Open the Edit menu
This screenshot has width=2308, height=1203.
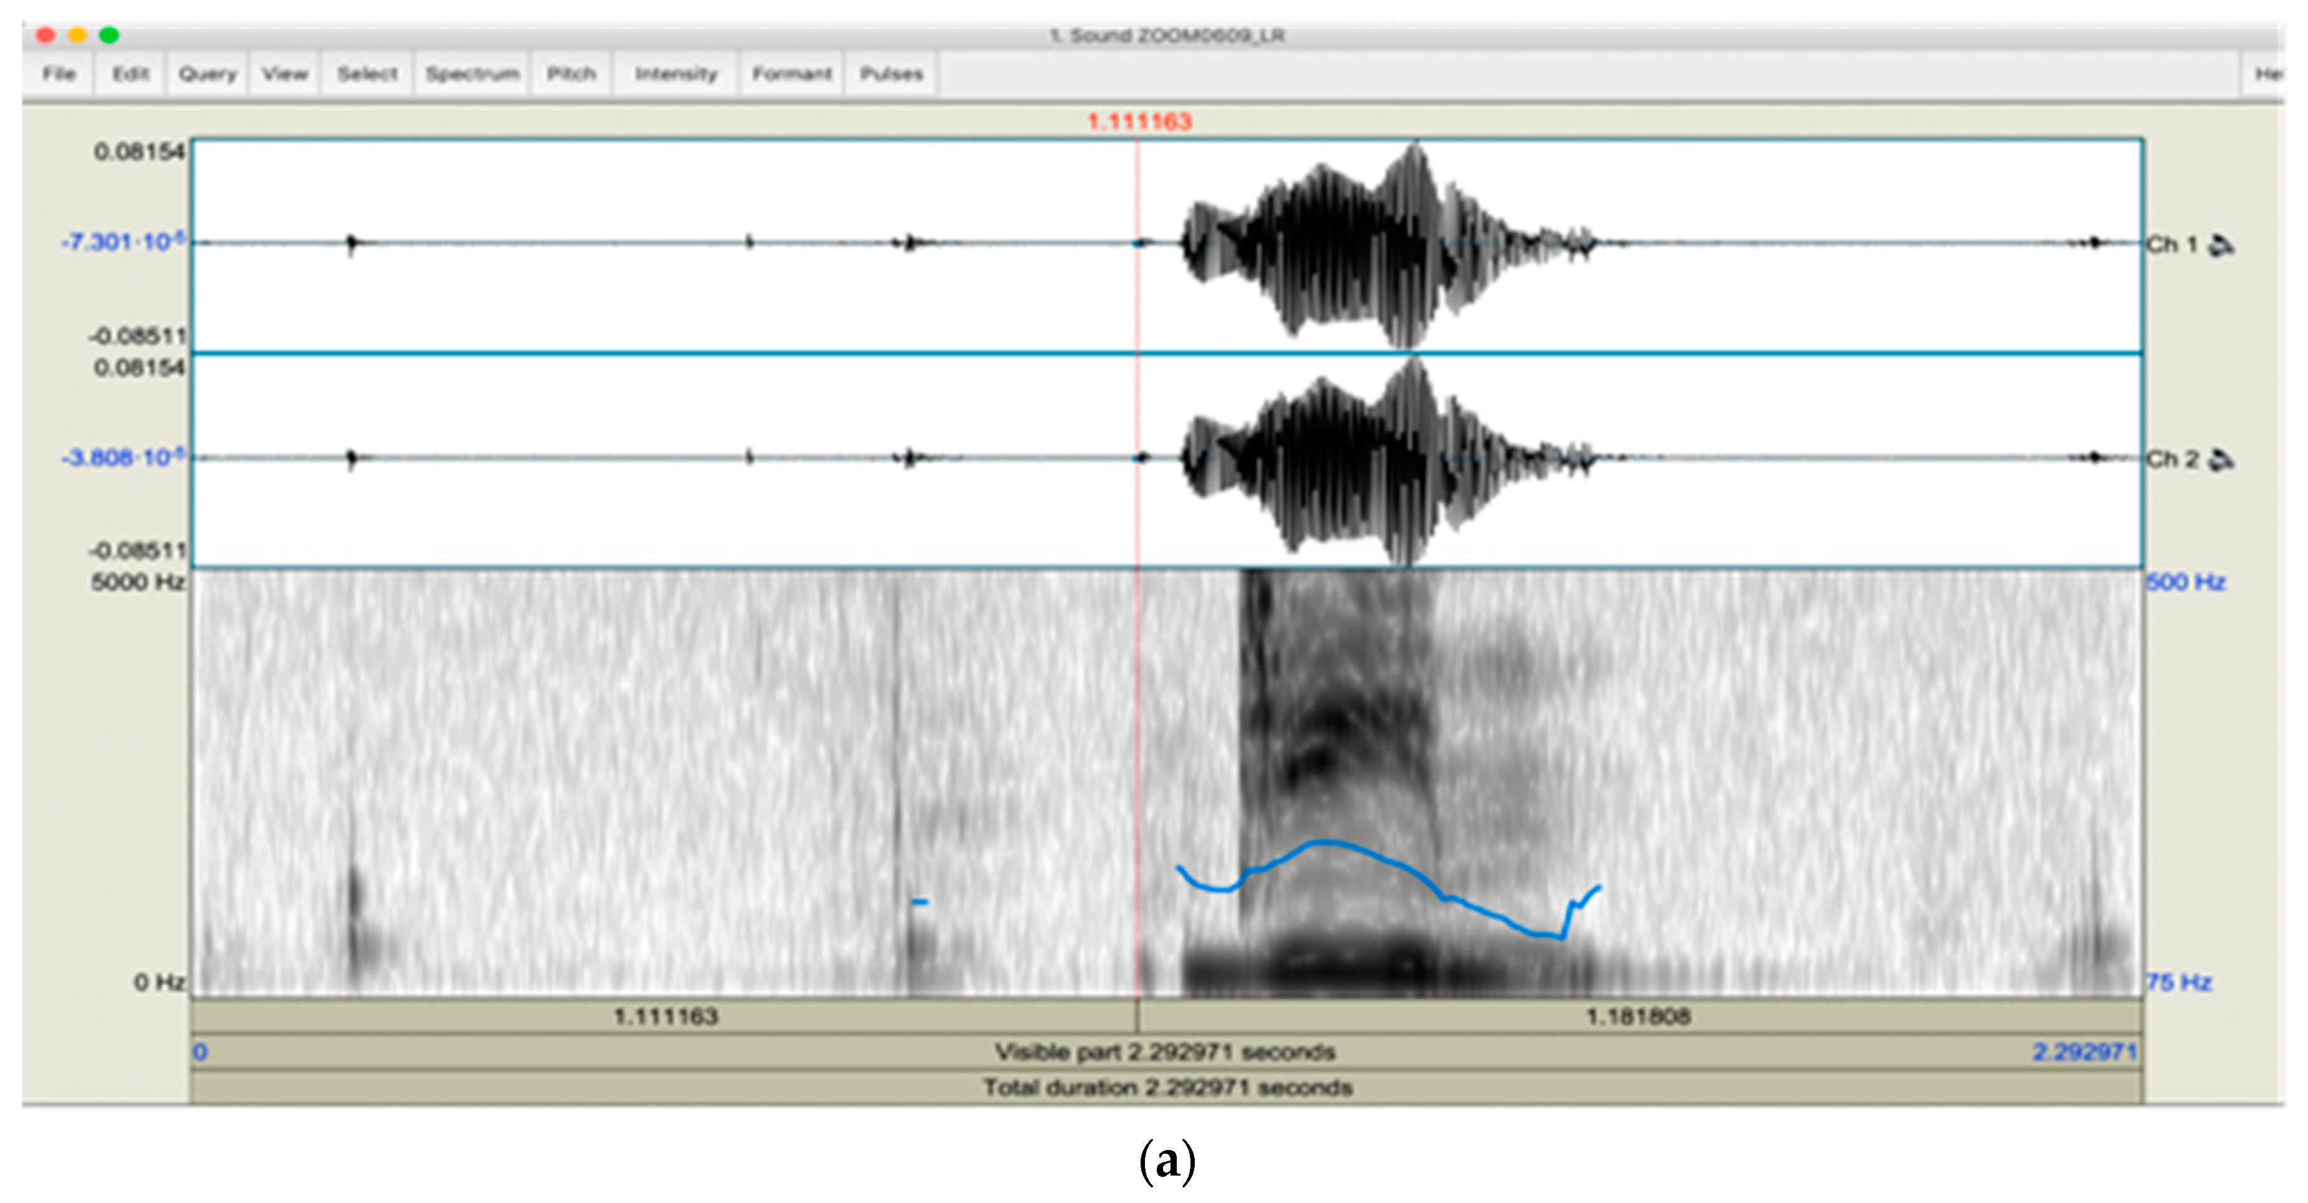[x=131, y=74]
